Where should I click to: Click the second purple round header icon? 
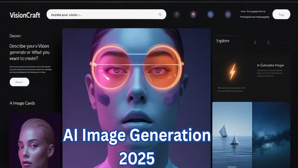pyautogui.click(x=193, y=14)
